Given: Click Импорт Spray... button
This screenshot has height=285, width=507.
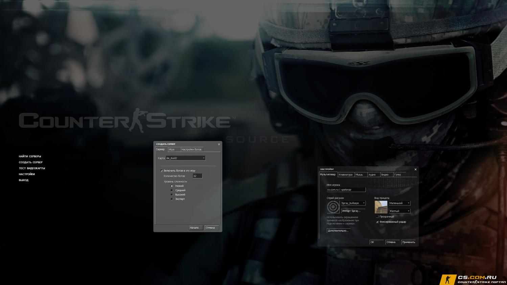Looking at the screenshot, I should tap(353, 211).
